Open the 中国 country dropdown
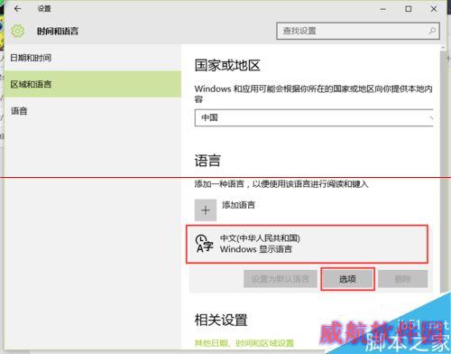Viewport: 451px width, 354px height. pyautogui.click(x=314, y=117)
